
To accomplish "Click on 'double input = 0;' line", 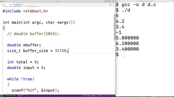I will [26, 68].
